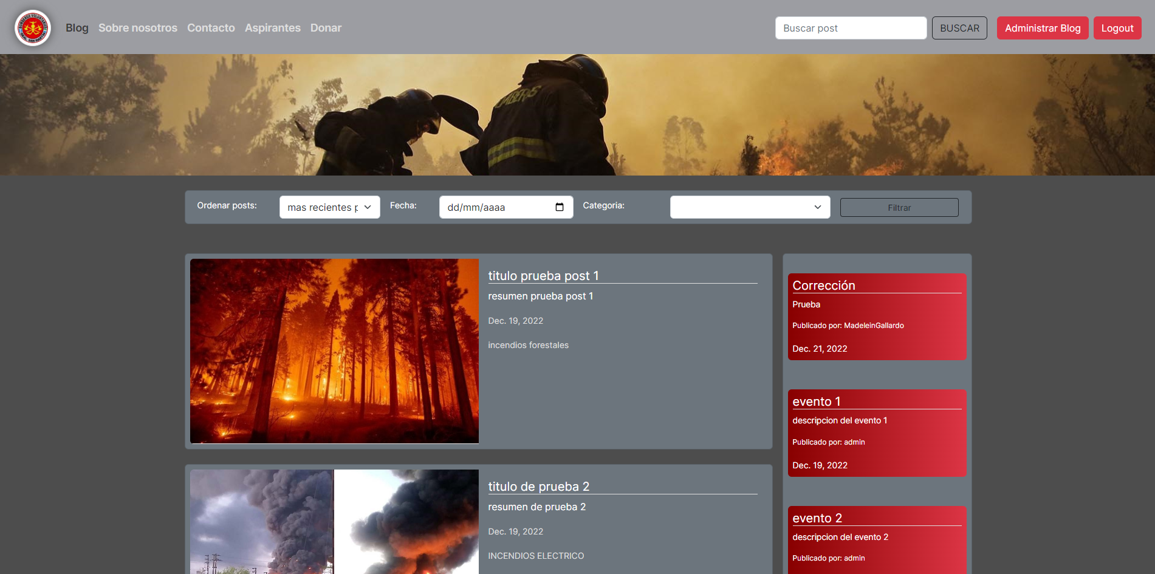Viewport: 1155px width, 574px height.
Task: Open the Corrección event card title
Action: pyautogui.click(x=823, y=285)
